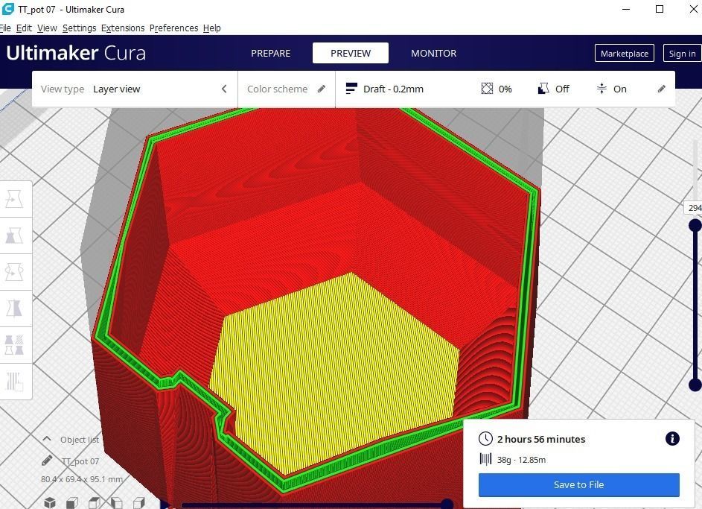Toggle the support setting showing Off
Screen dimensions: 702x509
point(553,89)
